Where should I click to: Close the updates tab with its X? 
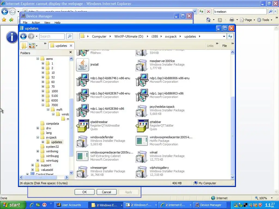[71, 46]
